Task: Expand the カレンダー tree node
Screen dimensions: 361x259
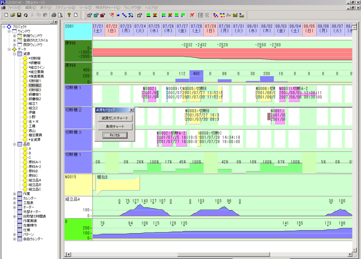Action: point(14,198)
